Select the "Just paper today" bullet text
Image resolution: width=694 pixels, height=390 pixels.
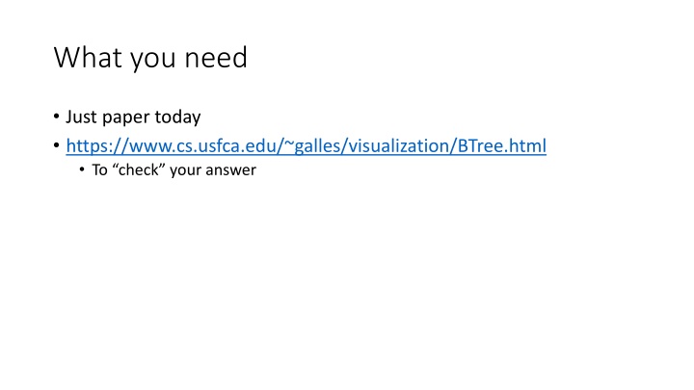coord(133,117)
